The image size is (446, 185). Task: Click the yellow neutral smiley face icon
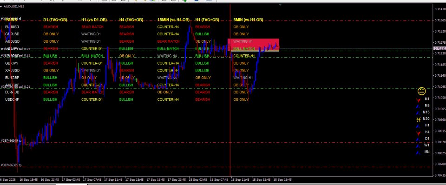pos(421,91)
